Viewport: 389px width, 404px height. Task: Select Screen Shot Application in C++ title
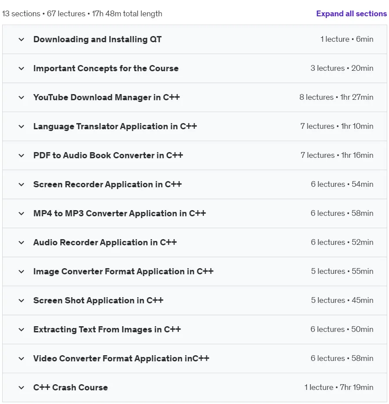[x=98, y=300]
